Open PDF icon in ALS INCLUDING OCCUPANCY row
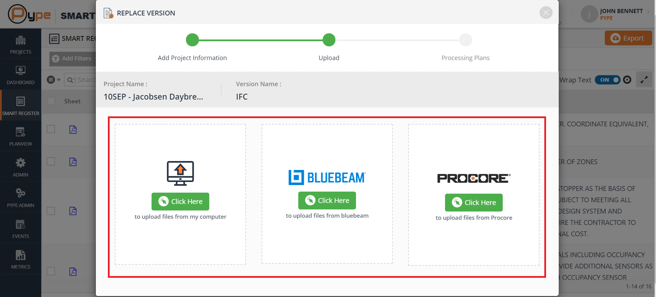The height and width of the screenshot is (297, 656). pyautogui.click(x=73, y=272)
